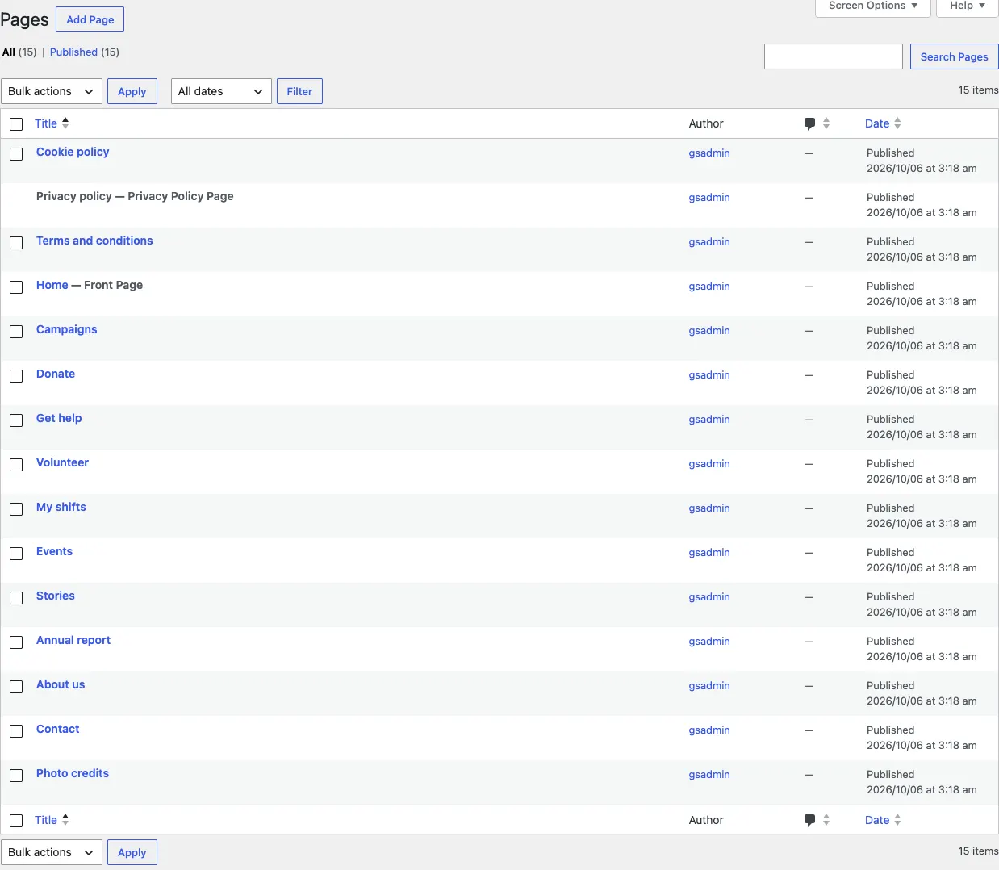
Task: Open the Home page title link
Action: (x=52, y=285)
